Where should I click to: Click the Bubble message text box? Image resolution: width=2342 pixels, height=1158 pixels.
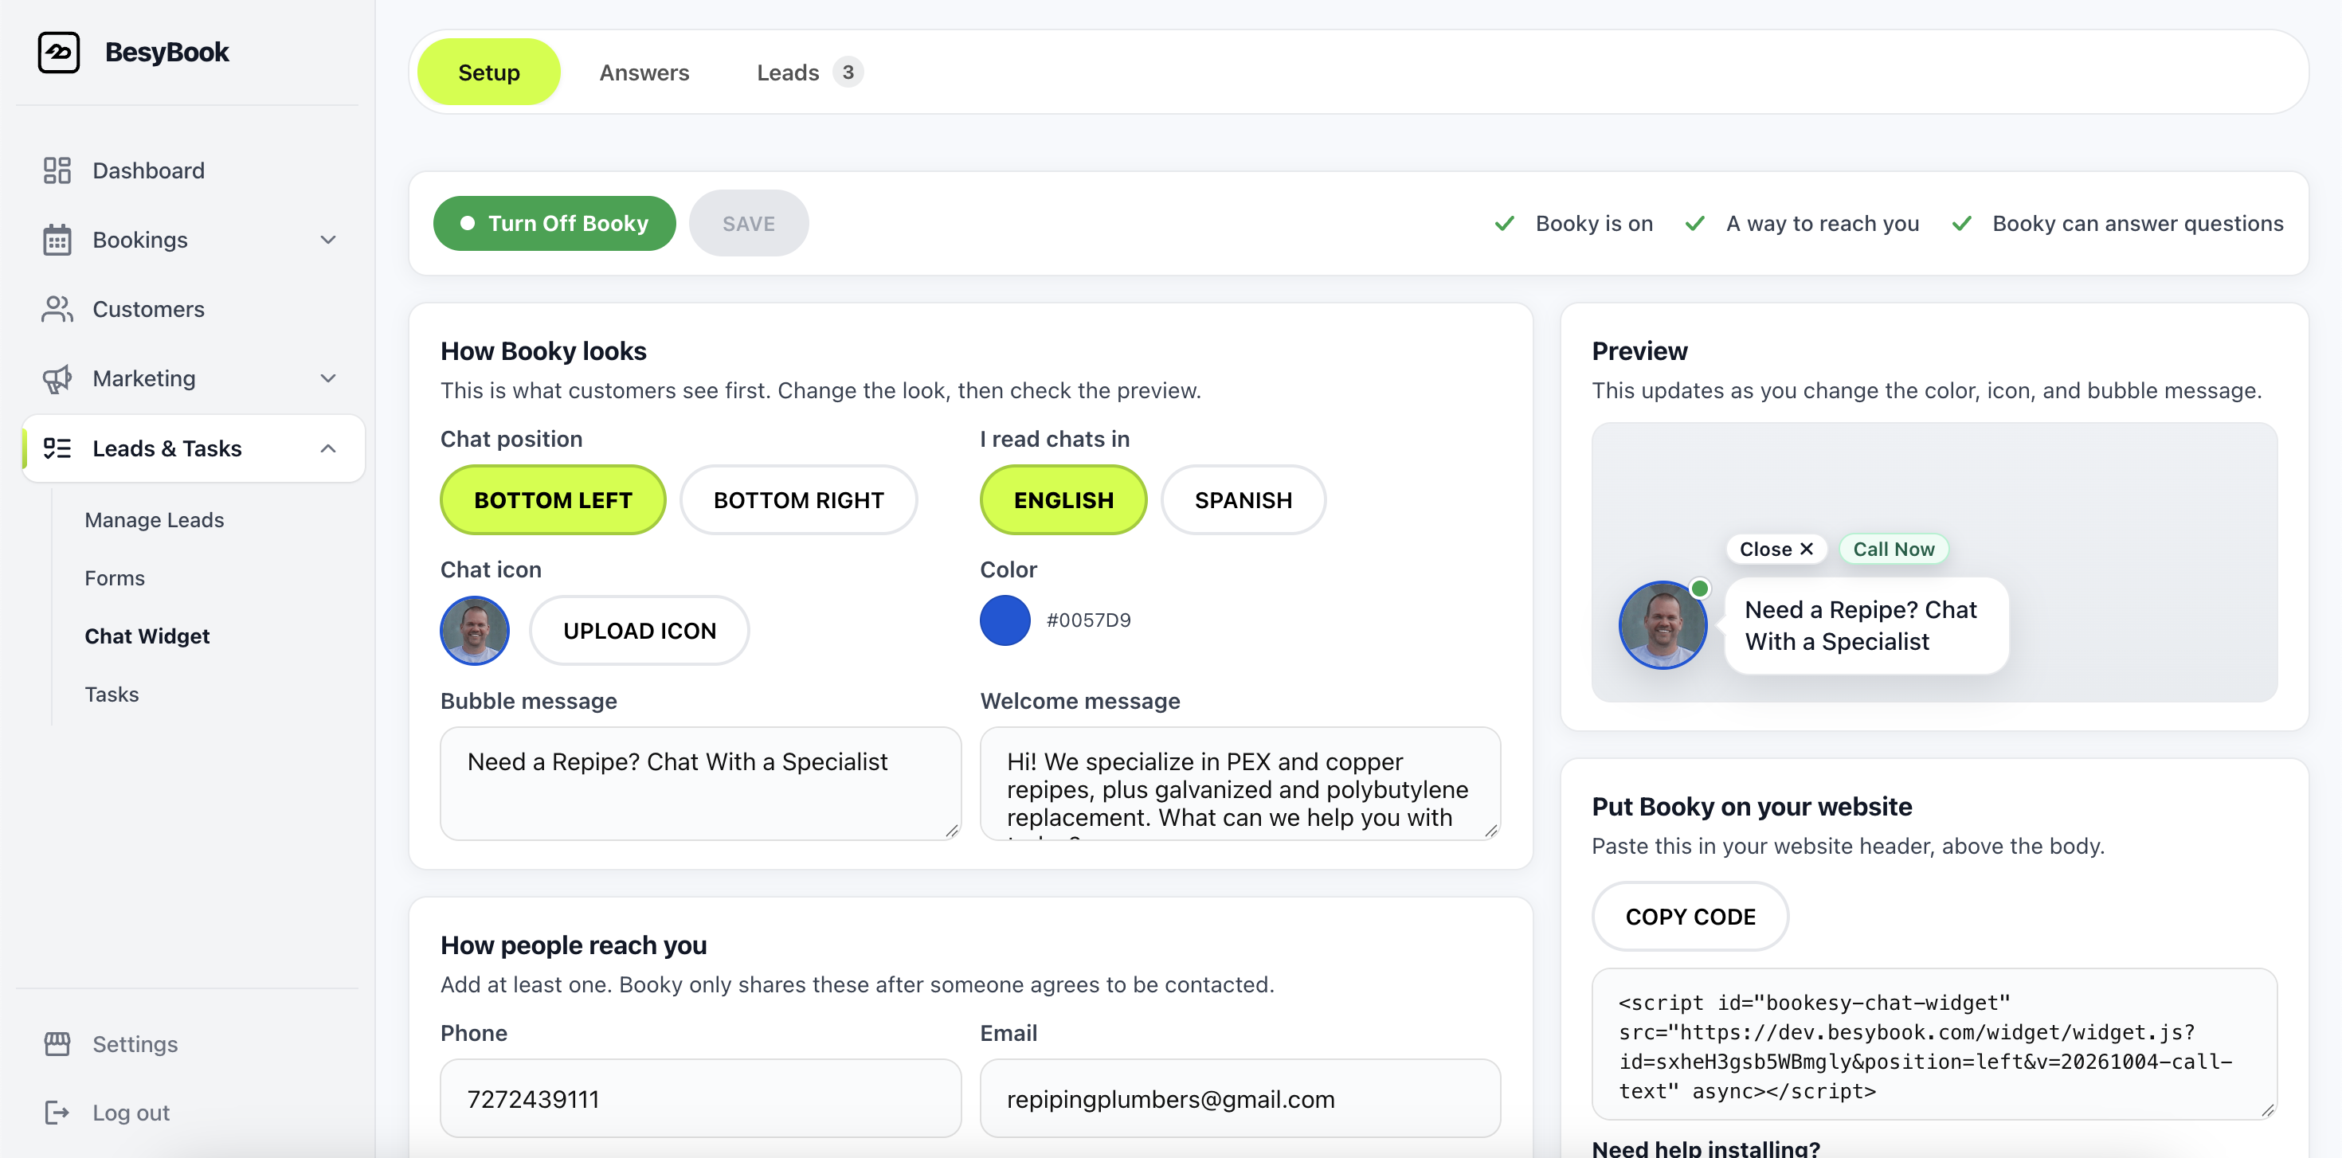(700, 784)
